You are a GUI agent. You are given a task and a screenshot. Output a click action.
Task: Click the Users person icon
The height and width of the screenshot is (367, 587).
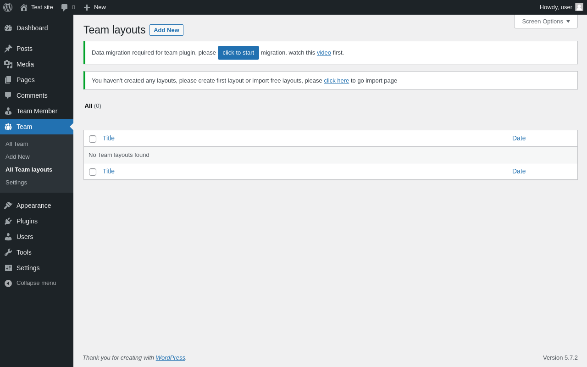click(8, 237)
